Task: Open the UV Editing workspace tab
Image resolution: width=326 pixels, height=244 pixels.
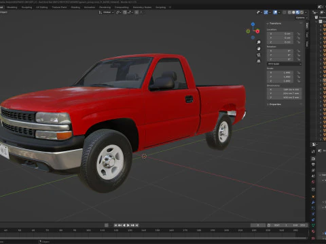Action: tap(42, 7)
